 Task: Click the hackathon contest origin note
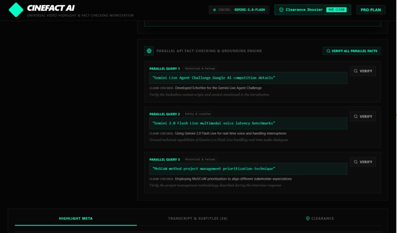(209, 94)
